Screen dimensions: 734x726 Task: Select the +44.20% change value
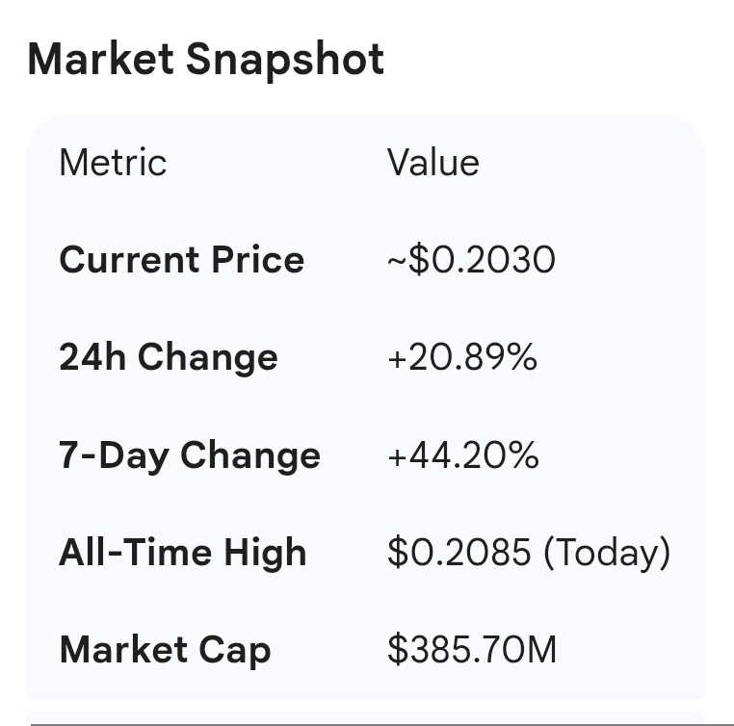463,455
